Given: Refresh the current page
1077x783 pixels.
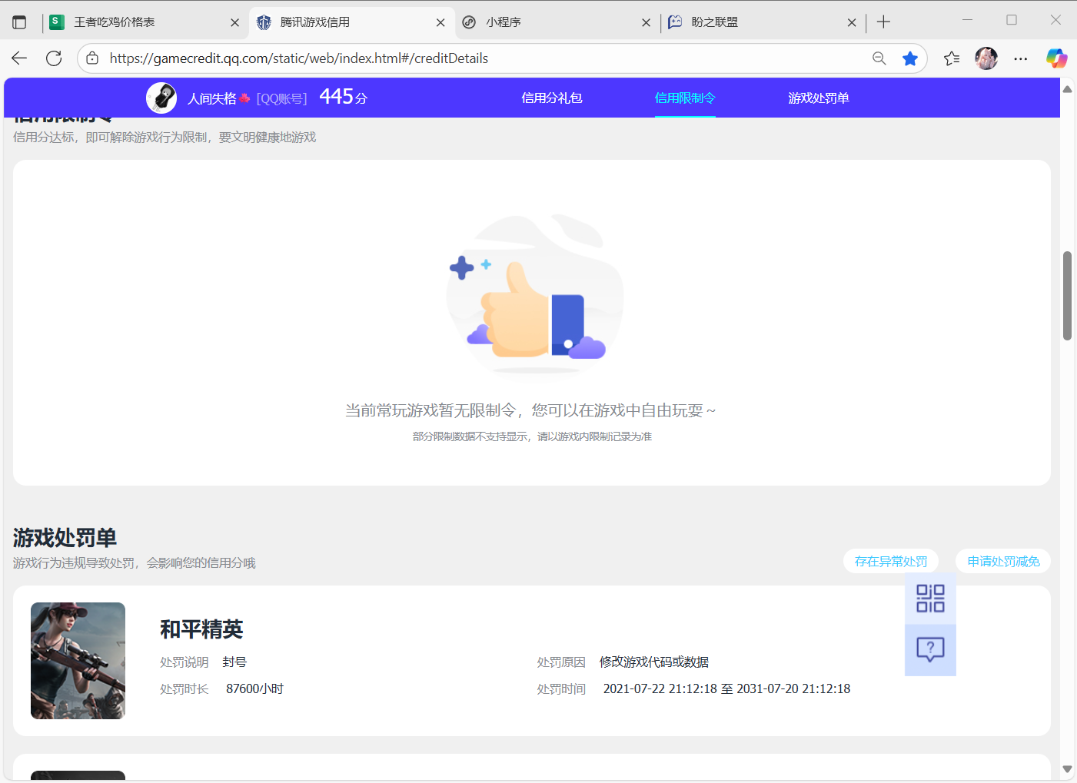Looking at the screenshot, I should (x=54, y=58).
